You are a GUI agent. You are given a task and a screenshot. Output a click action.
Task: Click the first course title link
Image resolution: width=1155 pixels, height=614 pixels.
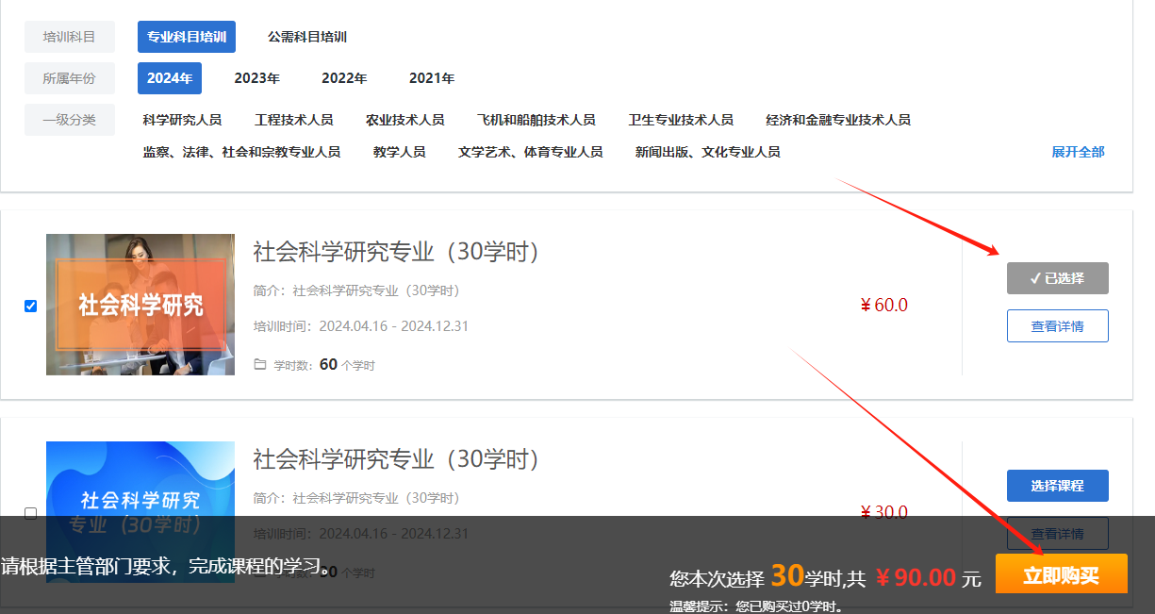(x=396, y=252)
